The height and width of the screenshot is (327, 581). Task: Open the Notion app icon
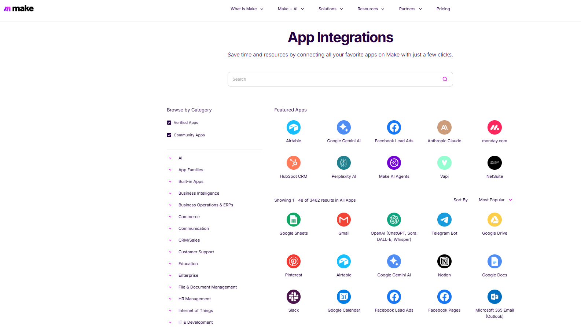(x=444, y=261)
